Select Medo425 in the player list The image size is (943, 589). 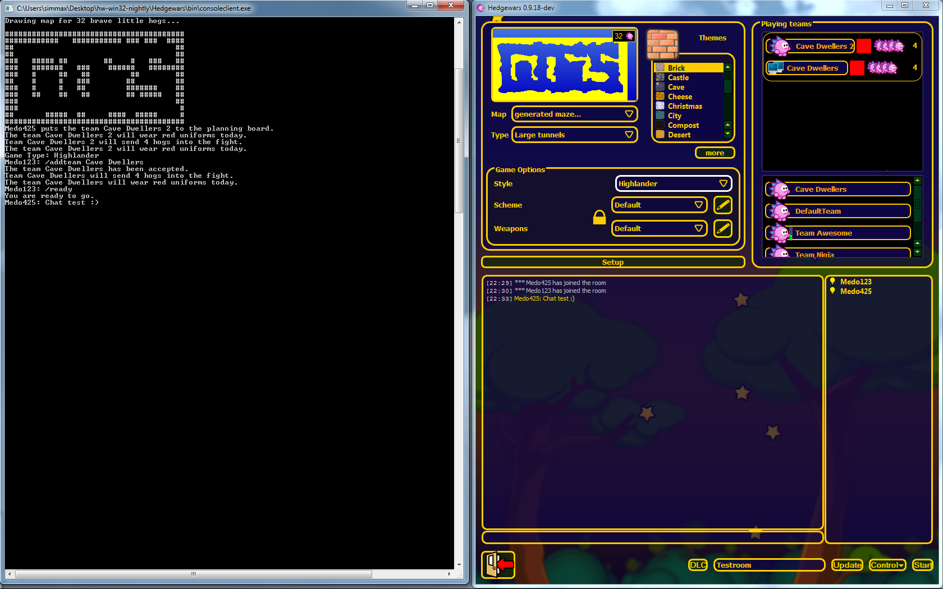click(x=855, y=291)
